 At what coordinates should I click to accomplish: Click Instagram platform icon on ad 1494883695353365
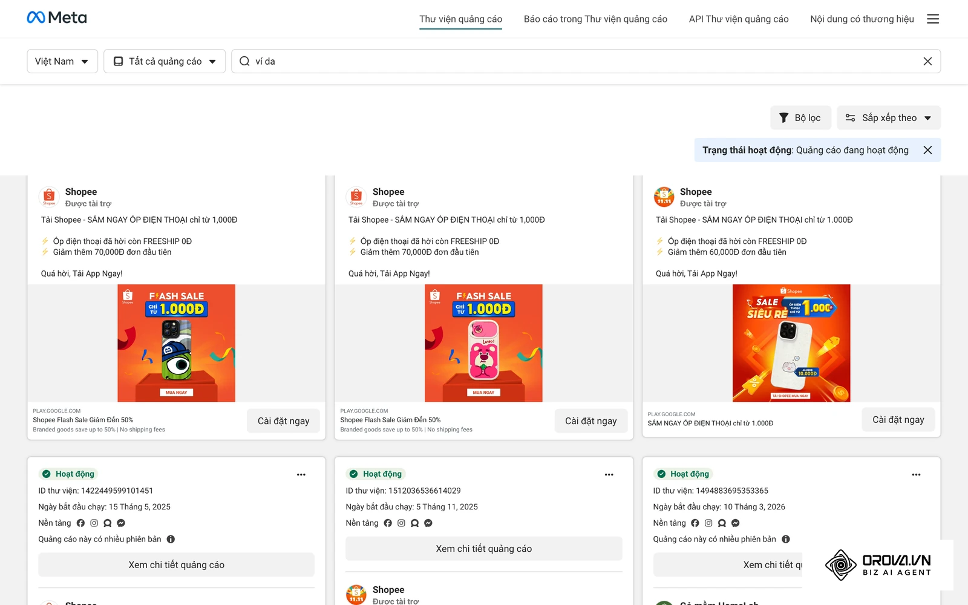tap(708, 523)
